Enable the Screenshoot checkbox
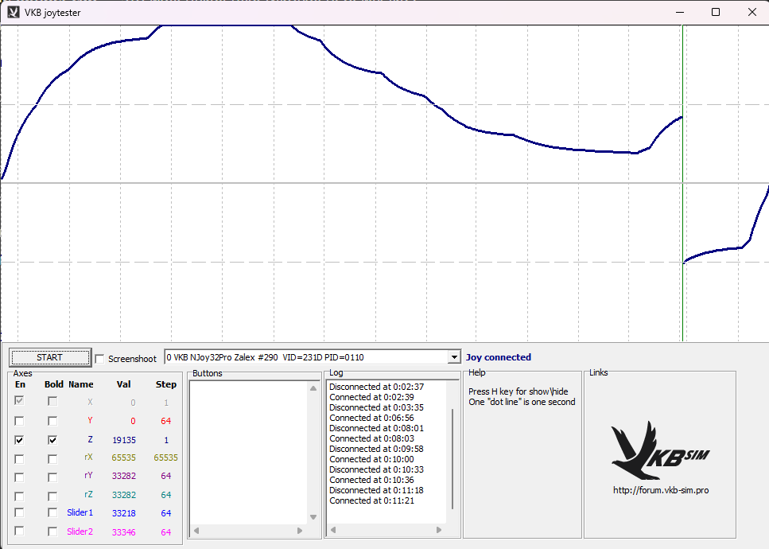This screenshot has height=549, width=769. [x=100, y=359]
